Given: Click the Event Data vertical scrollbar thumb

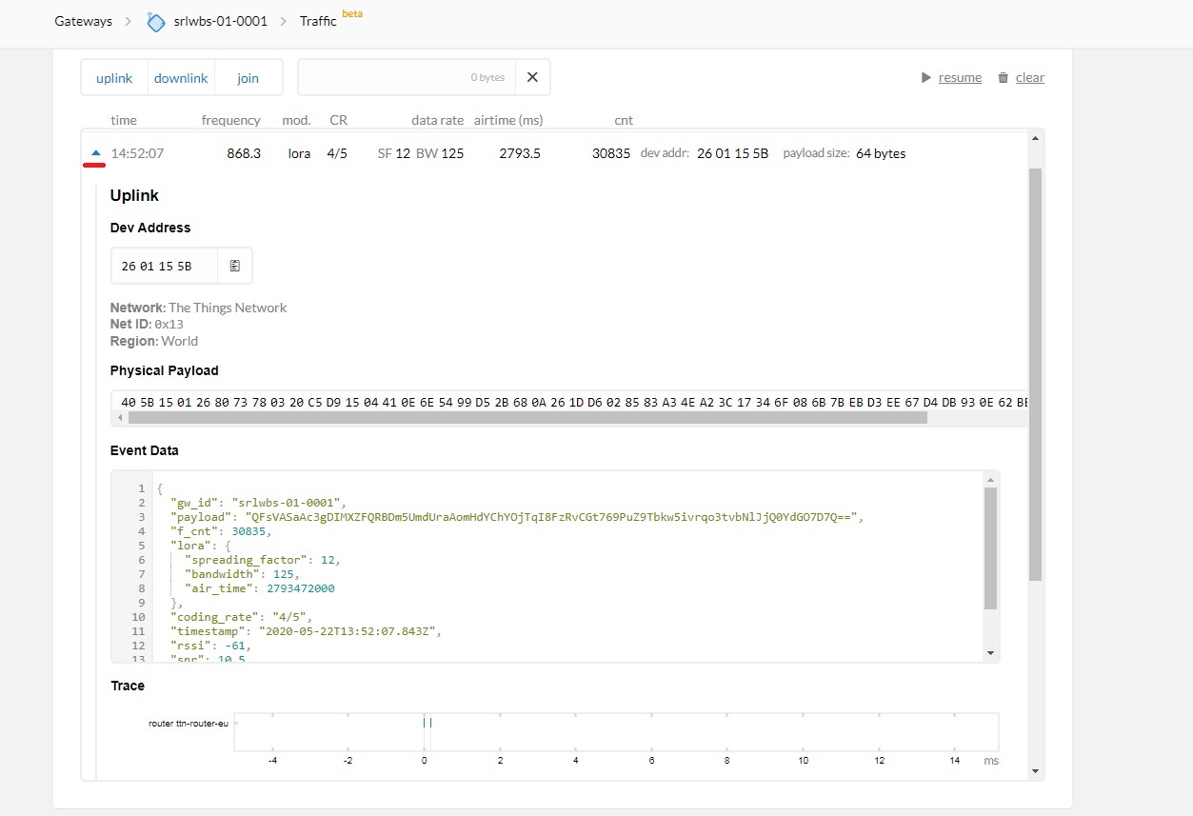Looking at the screenshot, I should click(x=990, y=548).
